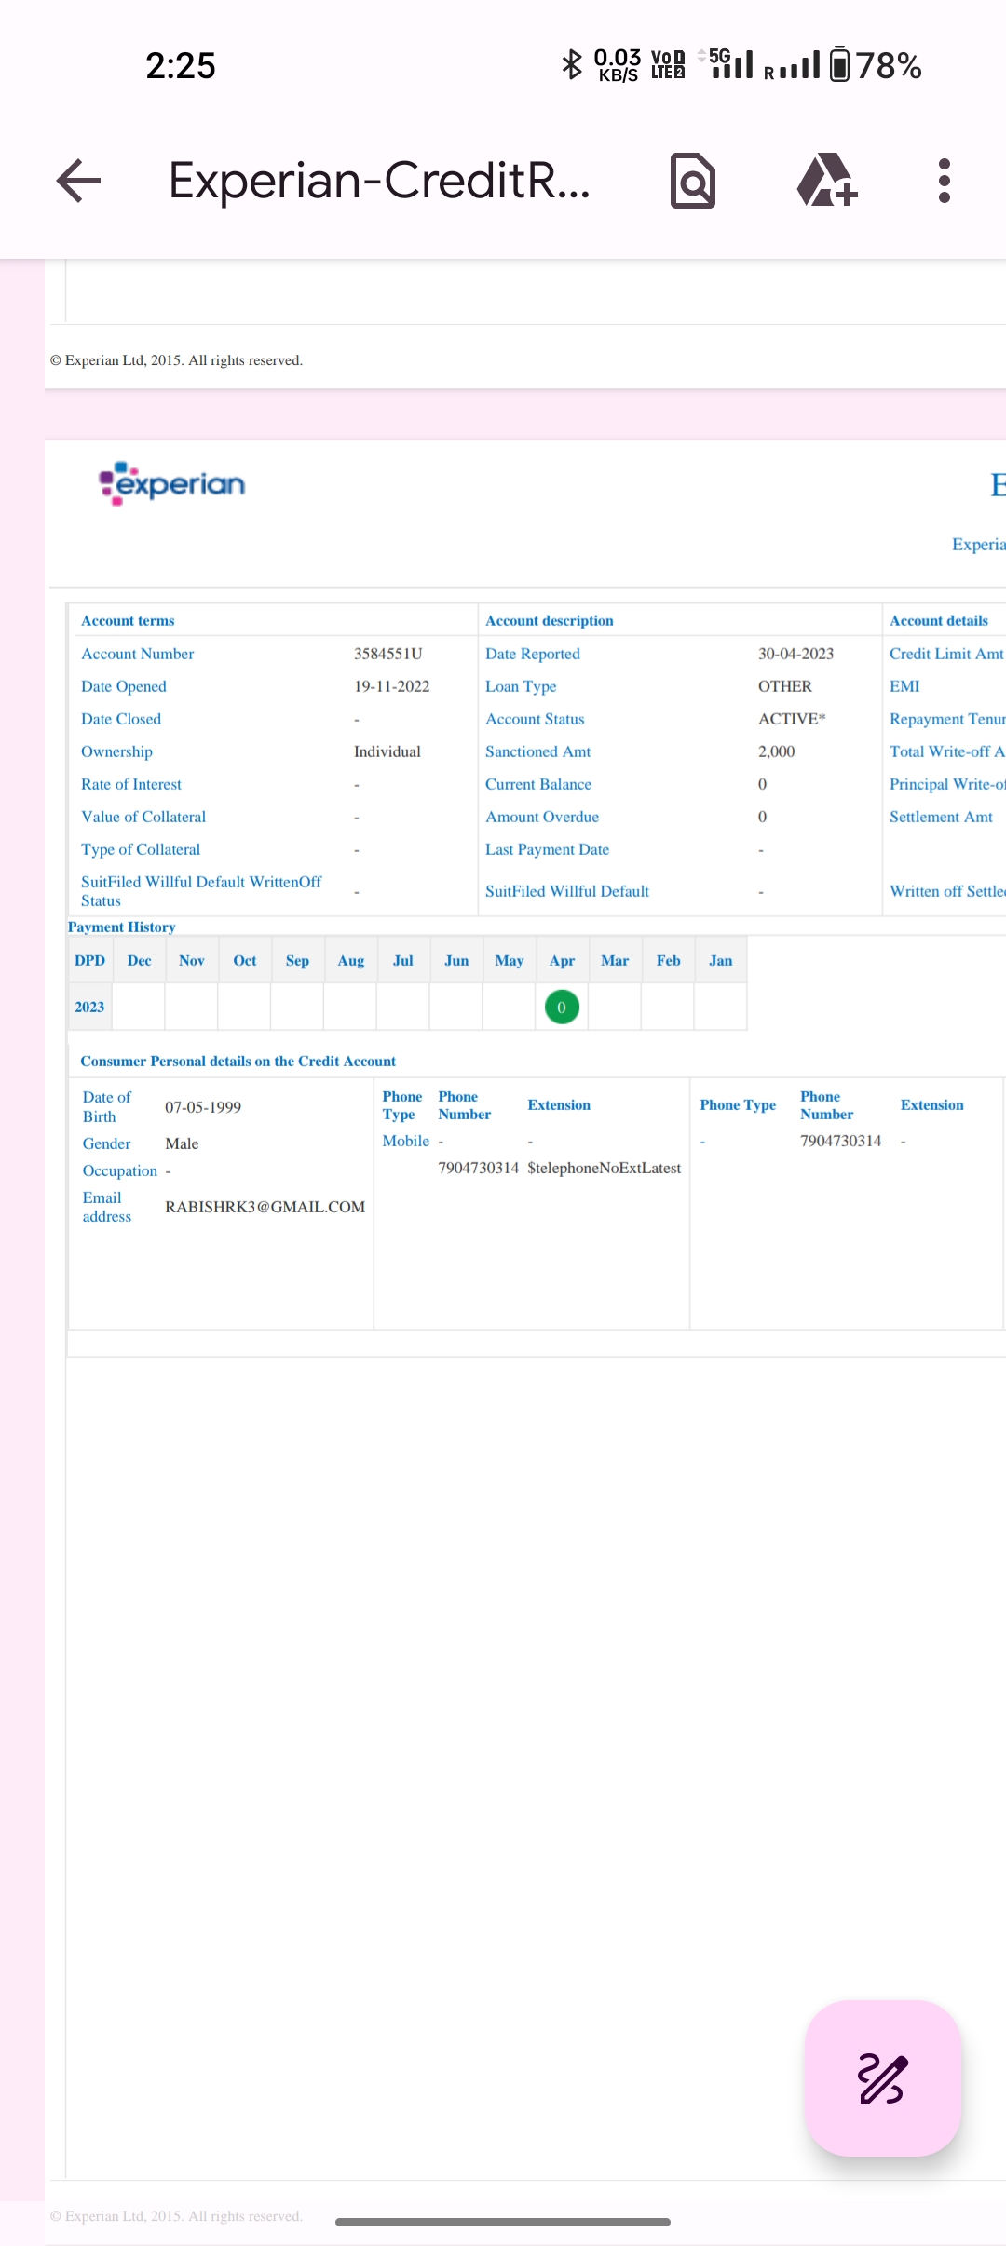The height and width of the screenshot is (2246, 1006).
Task: Tap the bottom navigation gesture bar
Action: tap(503, 2222)
